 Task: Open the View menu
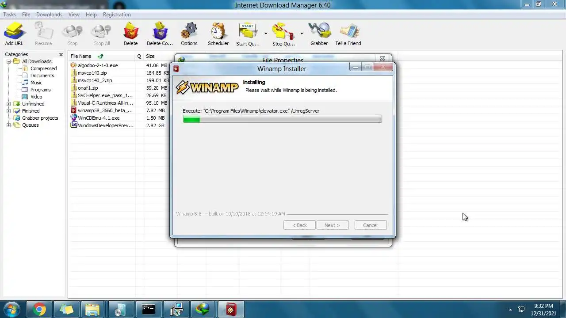[x=74, y=15]
